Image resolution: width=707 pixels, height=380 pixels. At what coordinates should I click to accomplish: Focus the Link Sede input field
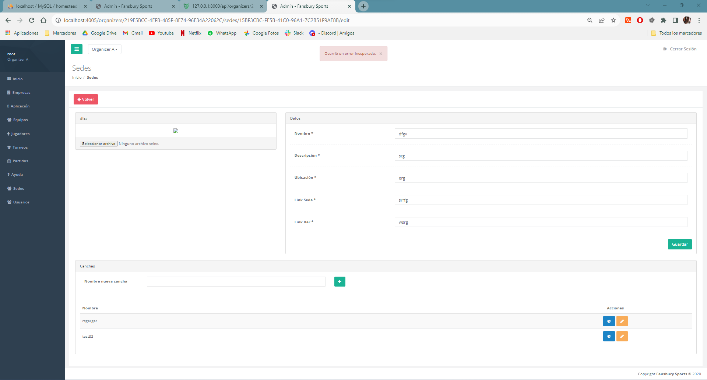[541, 200]
